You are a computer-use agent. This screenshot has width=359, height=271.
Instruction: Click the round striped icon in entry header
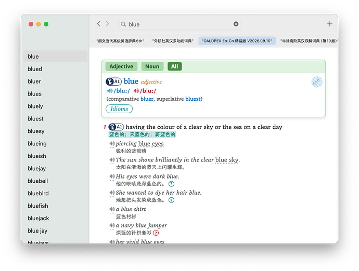(x=317, y=82)
